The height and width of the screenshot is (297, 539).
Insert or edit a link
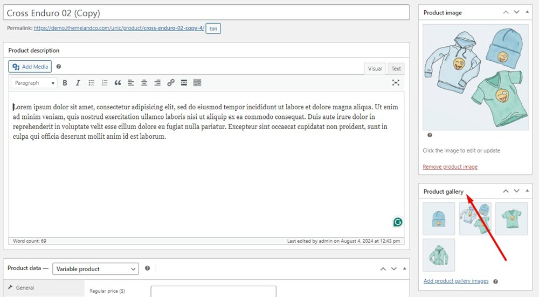(x=171, y=83)
